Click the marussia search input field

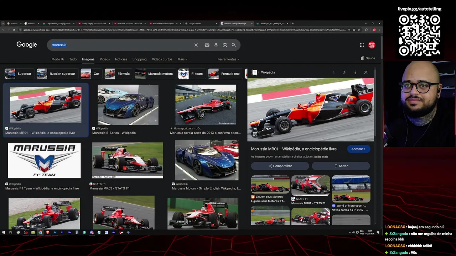coord(121,45)
